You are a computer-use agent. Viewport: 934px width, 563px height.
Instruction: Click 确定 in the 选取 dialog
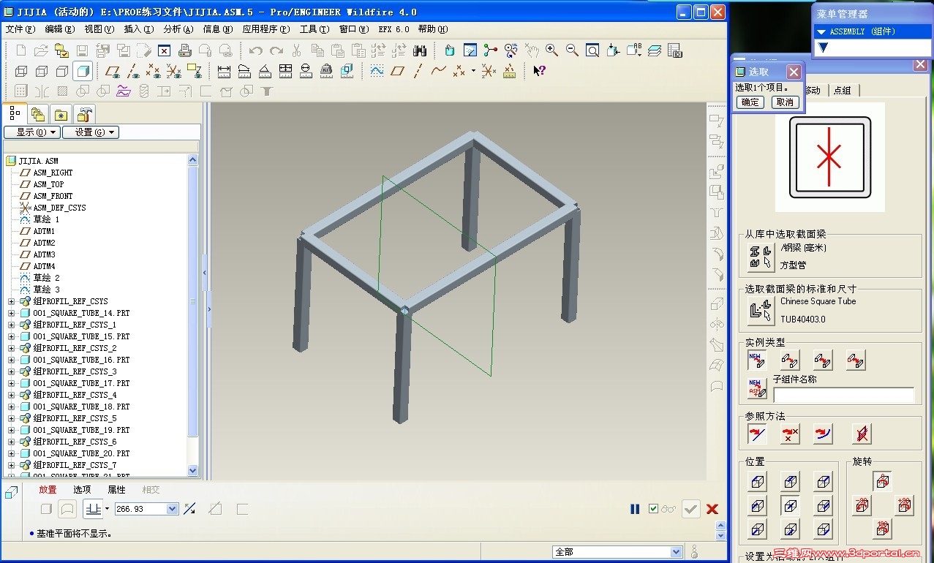point(750,102)
